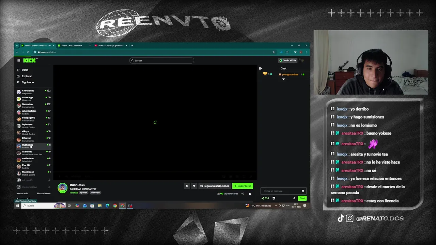Open the user profile avatar menu
This screenshot has width=436, height=245.
[302, 60]
